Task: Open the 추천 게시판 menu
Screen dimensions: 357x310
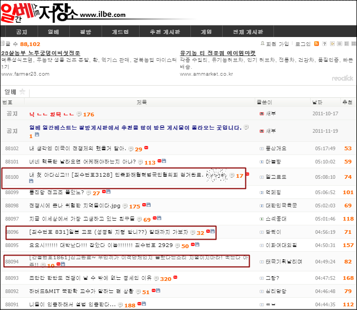Action: coord(165,32)
